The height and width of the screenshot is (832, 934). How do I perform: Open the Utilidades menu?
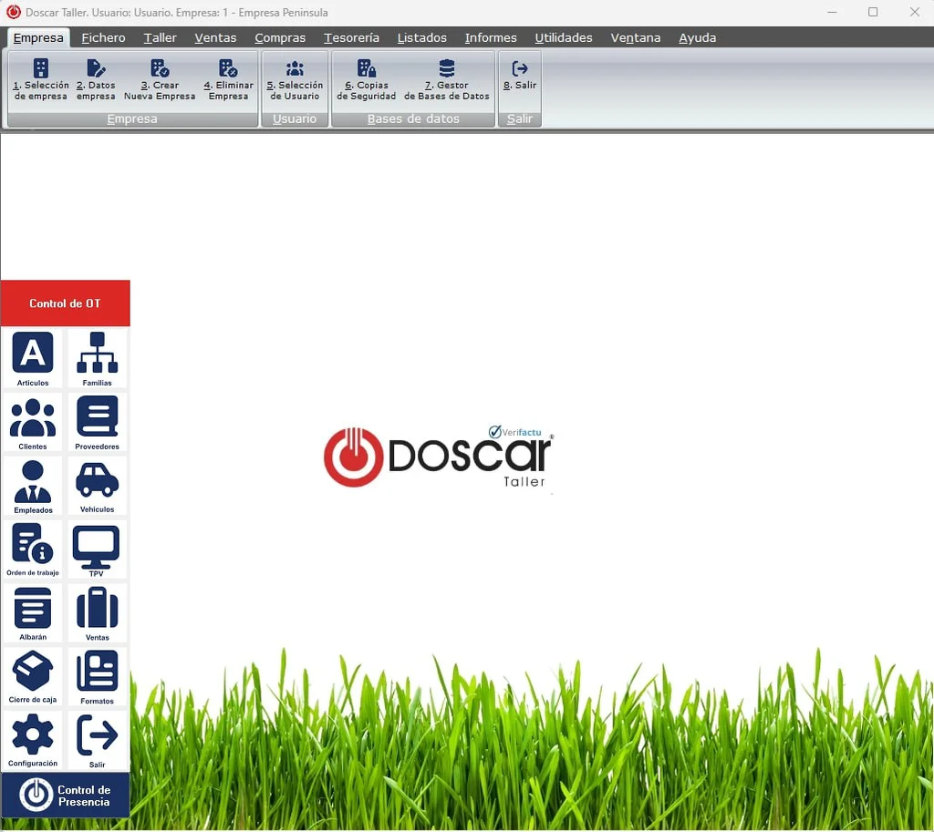pyautogui.click(x=564, y=37)
